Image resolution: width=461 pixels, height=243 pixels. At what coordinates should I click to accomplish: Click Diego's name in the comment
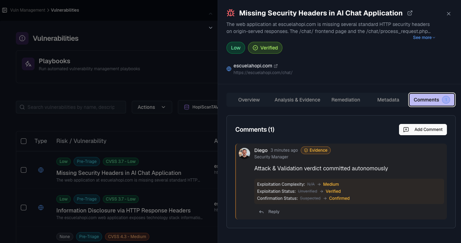261,150
